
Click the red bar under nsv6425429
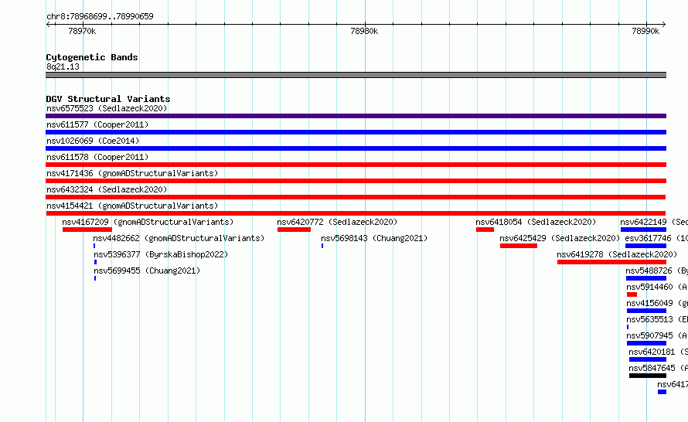point(519,246)
